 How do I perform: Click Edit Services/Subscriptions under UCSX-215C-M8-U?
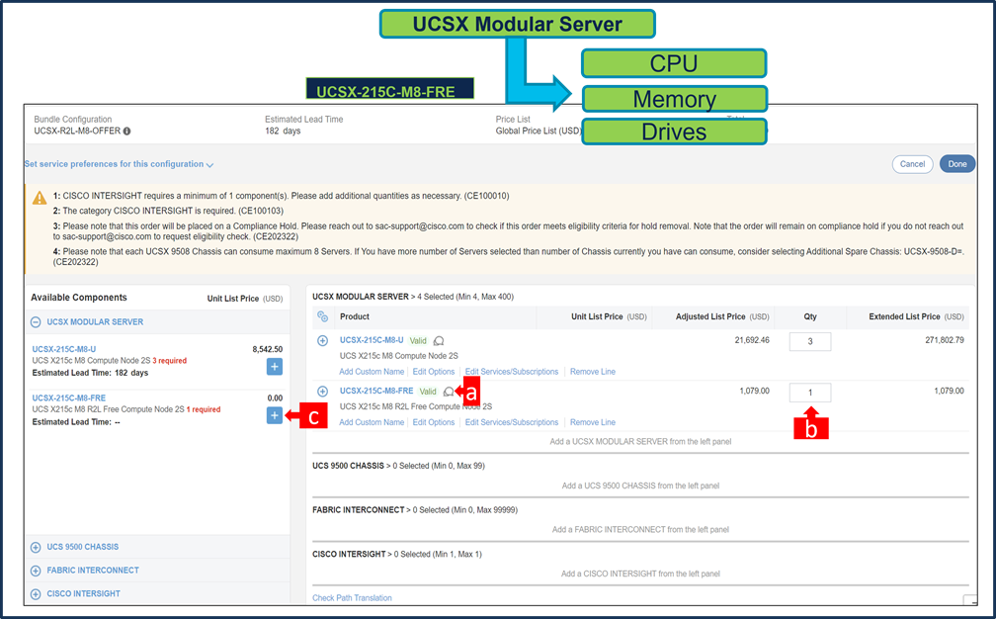[x=512, y=372]
